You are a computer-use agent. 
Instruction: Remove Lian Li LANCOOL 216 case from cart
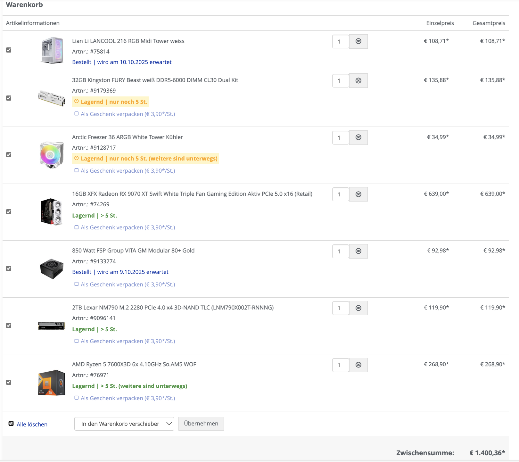358,41
